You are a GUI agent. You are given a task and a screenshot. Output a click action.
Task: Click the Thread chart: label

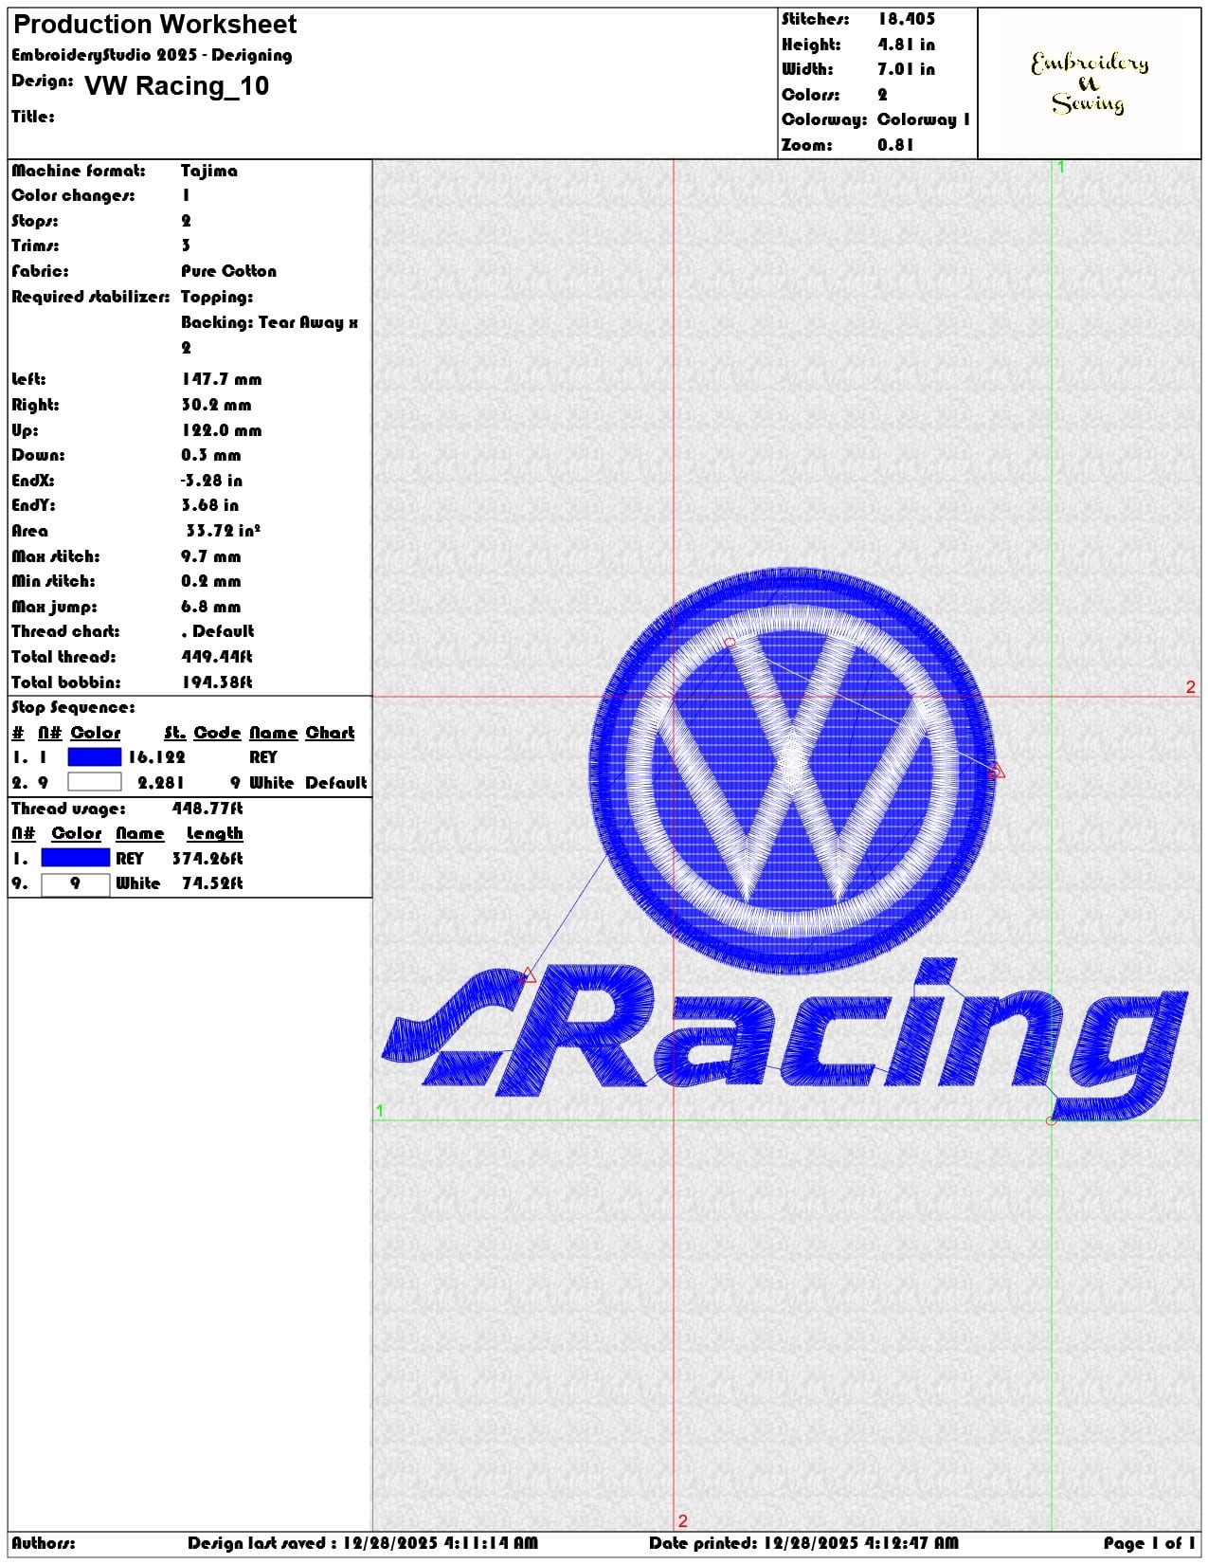pyautogui.click(x=66, y=631)
